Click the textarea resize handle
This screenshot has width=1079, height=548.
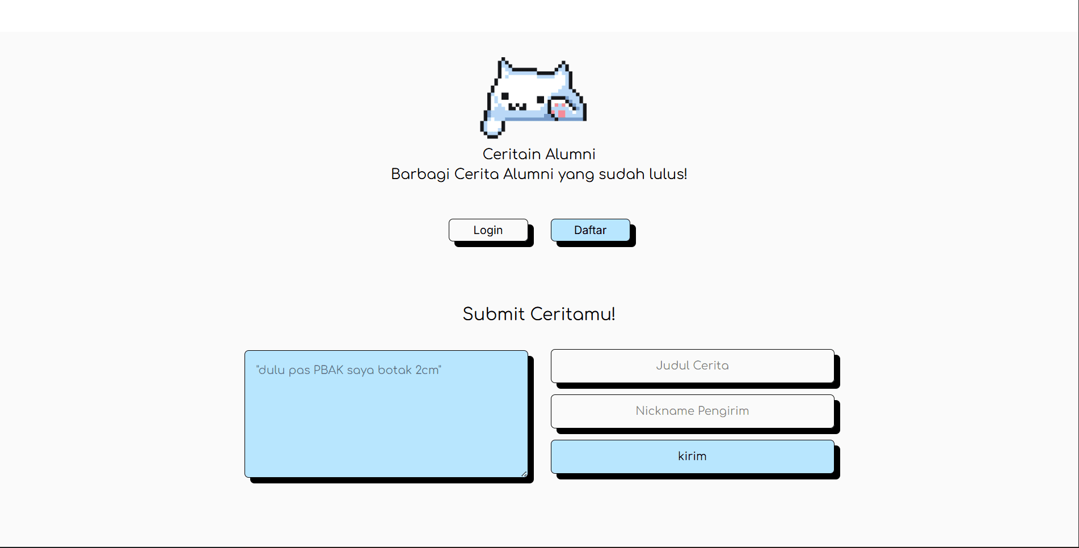[524, 474]
